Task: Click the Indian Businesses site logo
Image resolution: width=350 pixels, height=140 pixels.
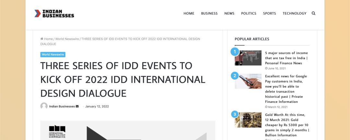Action: click(54, 13)
